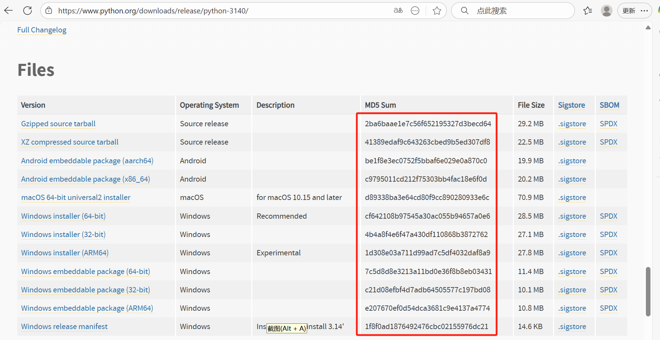The image size is (660, 340).
Task: Open the chat bubble icon in address bar
Action: pyautogui.click(x=415, y=11)
